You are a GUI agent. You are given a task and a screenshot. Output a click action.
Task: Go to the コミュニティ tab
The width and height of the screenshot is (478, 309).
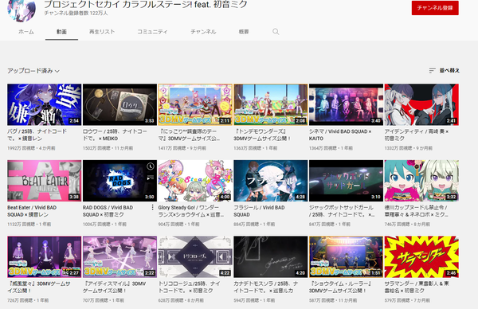[152, 32]
